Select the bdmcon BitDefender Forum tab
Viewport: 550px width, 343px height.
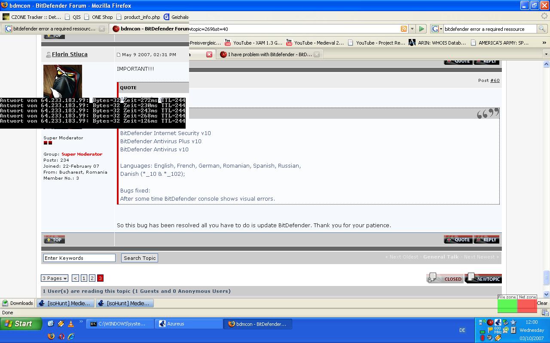pyautogui.click(x=150, y=29)
